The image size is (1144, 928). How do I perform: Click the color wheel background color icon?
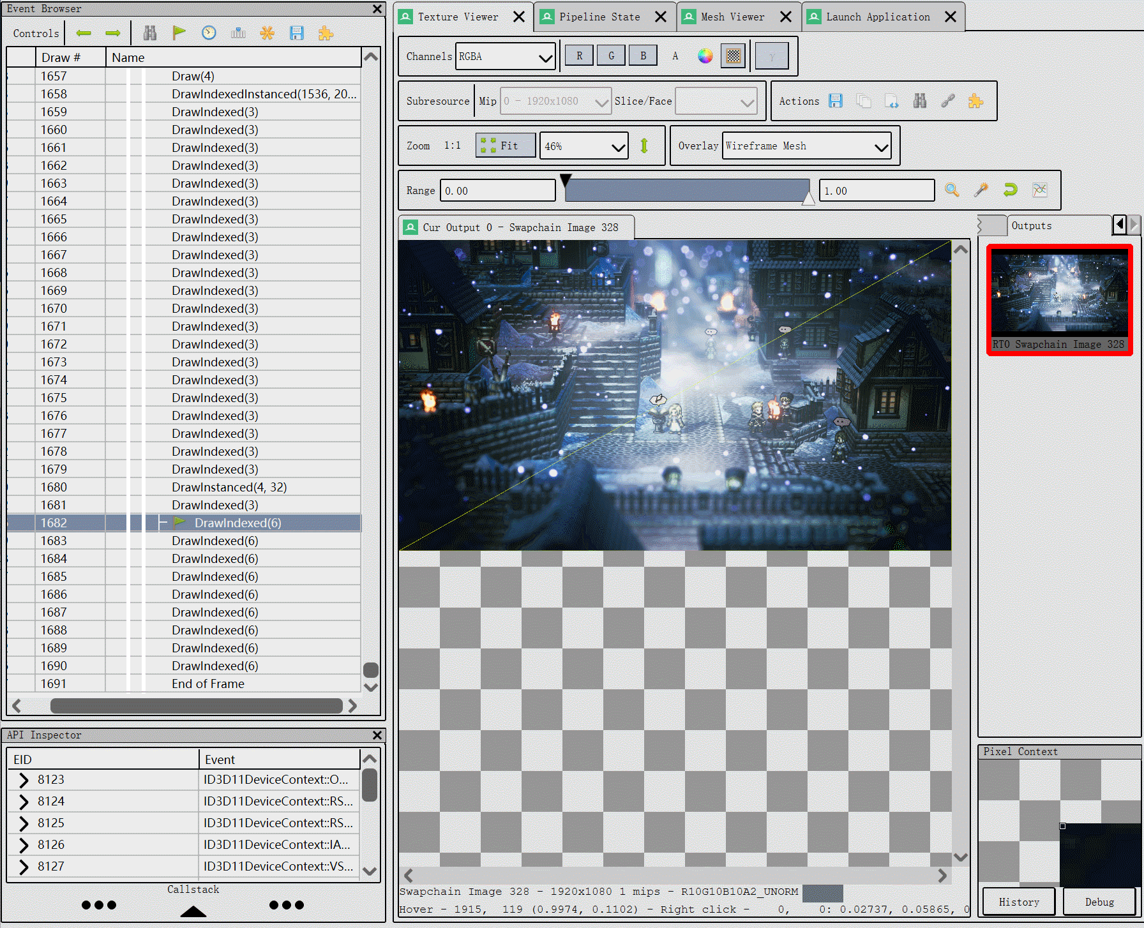(705, 56)
